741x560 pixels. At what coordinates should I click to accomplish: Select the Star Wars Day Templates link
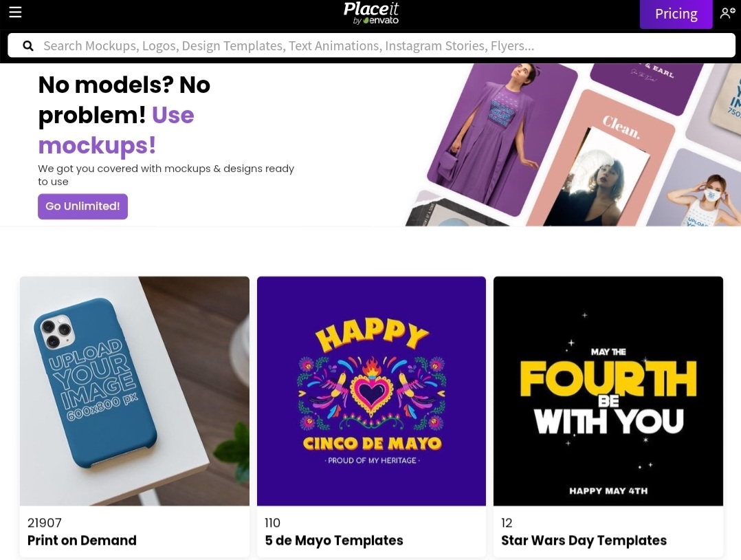(x=584, y=540)
